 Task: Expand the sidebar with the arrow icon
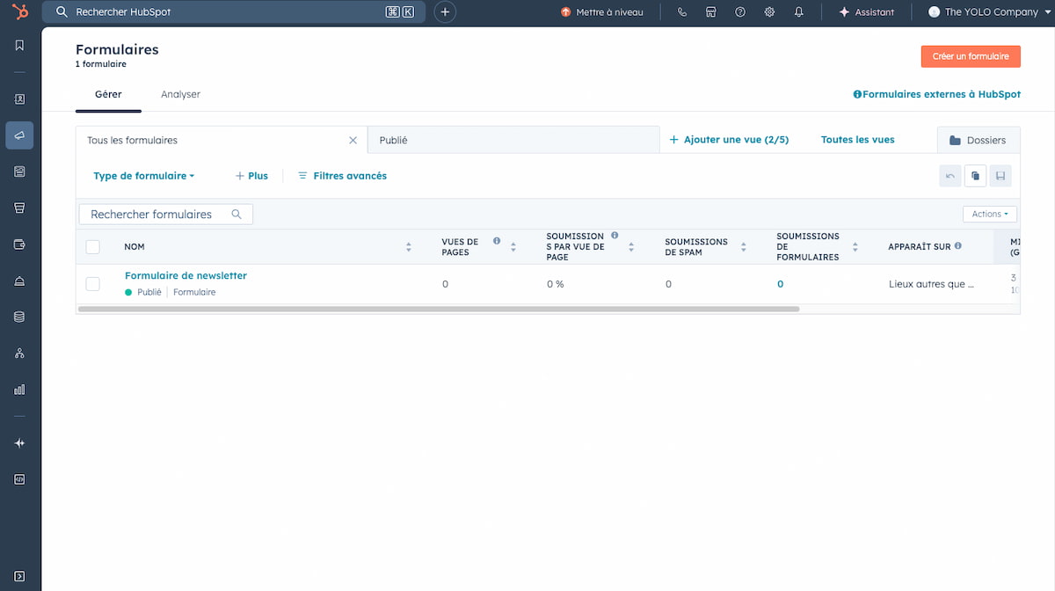tap(19, 576)
